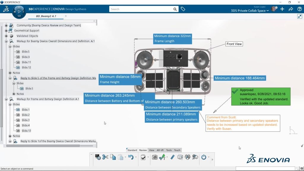Switch to the View tab
Image resolution: width=304 pixels, height=171 pixels.
point(152,150)
